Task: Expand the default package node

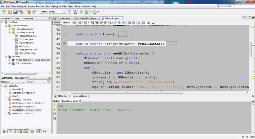Action: pos(10,29)
